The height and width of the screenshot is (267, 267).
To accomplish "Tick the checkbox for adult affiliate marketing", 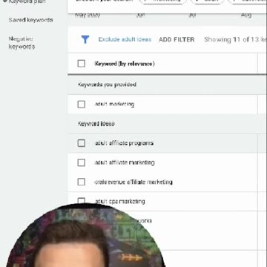I will [x=82, y=162].
